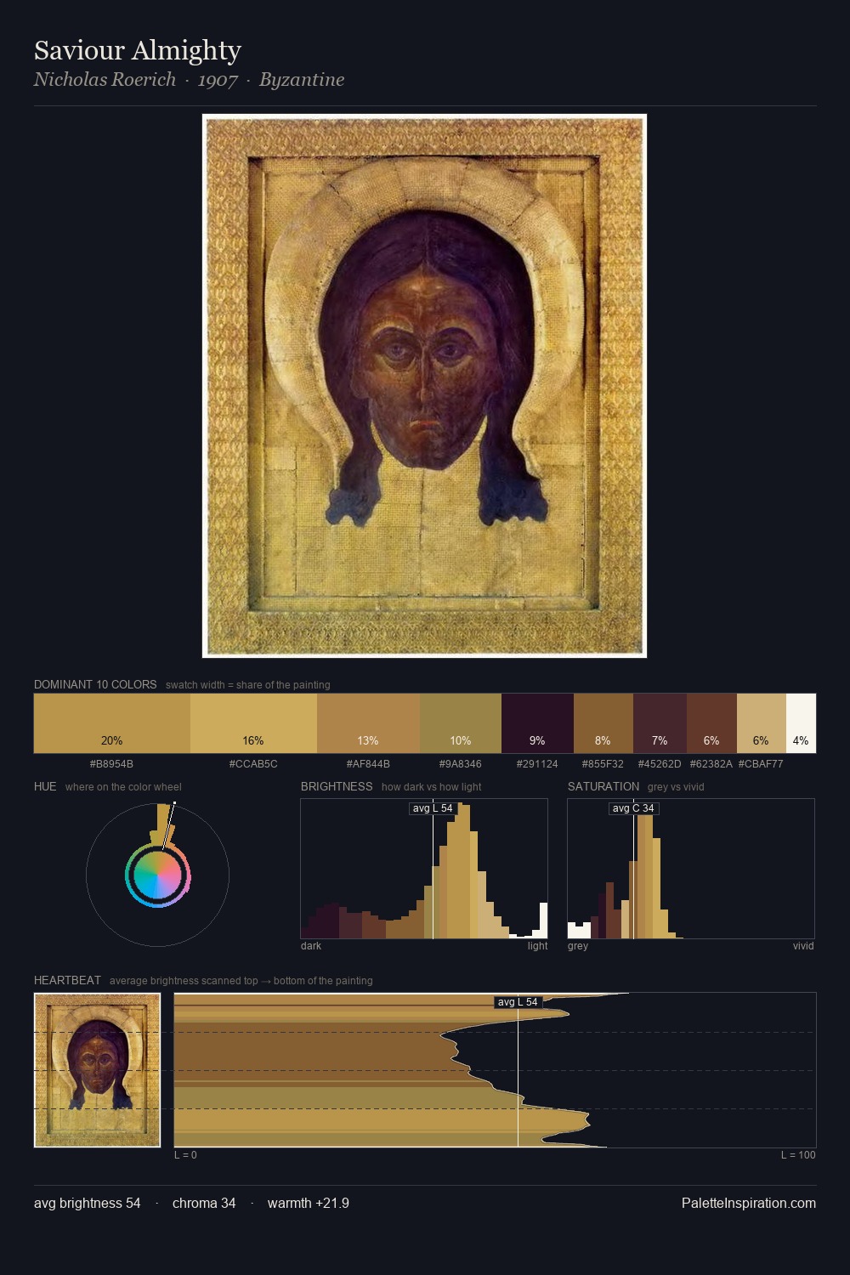Click the 'chroma 34' footer stat
The image size is (850, 1275).
pyautogui.click(x=204, y=1203)
